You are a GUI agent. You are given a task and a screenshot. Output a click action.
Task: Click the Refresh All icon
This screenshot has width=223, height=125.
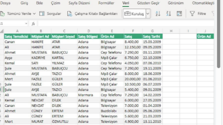click(x=3, y=14)
